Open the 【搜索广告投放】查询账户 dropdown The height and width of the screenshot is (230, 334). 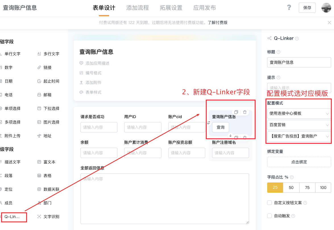click(299, 136)
